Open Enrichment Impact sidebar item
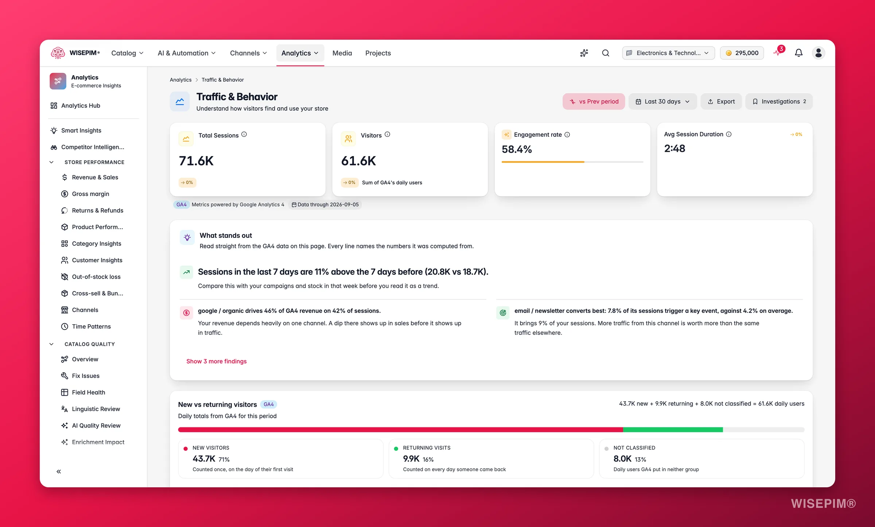This screenshot has width=875, height=527. [98, 442]
